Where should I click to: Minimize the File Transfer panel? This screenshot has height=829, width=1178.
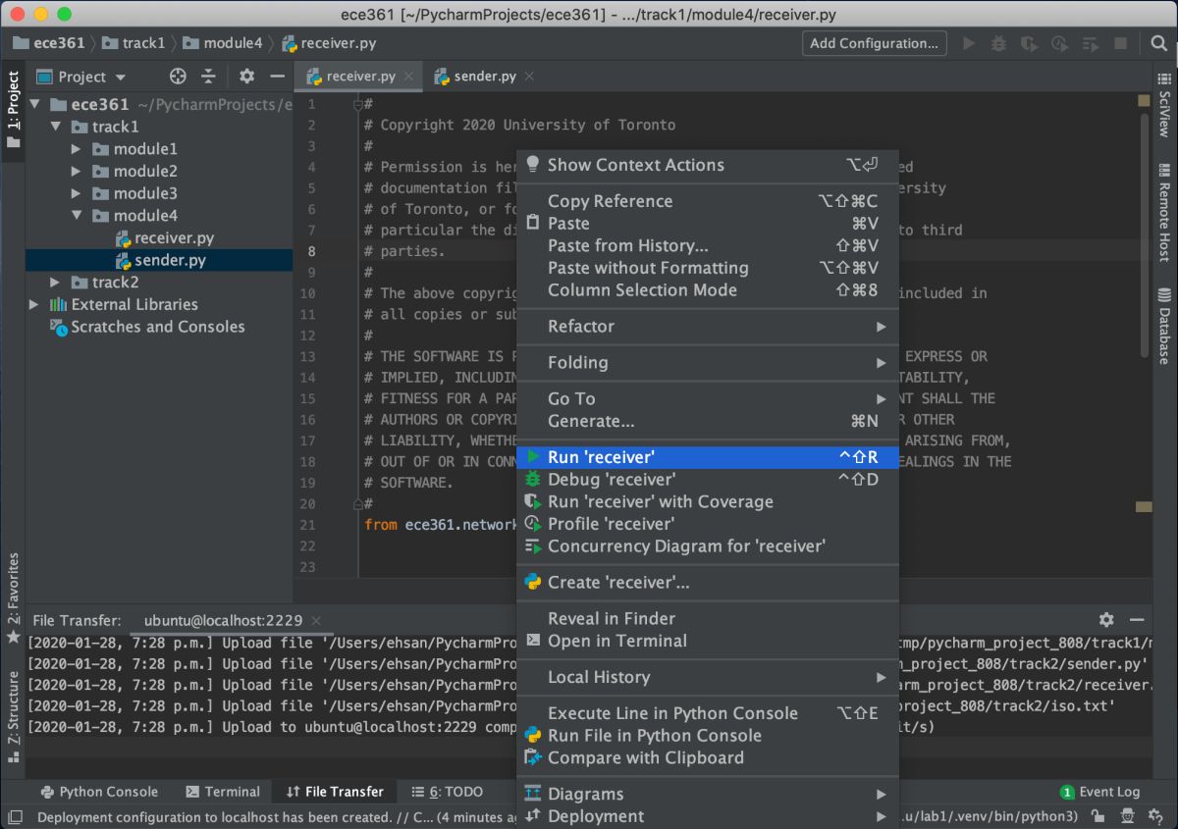click(1137, 620)
